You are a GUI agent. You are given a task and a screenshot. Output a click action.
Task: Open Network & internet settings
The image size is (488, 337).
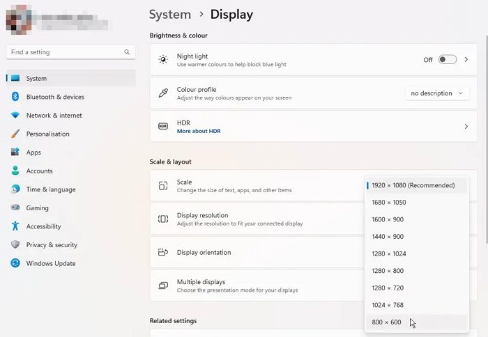[71, 116]
